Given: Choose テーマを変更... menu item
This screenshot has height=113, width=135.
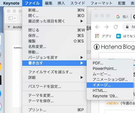Looking at the screenshot, I should click(54, 95).
